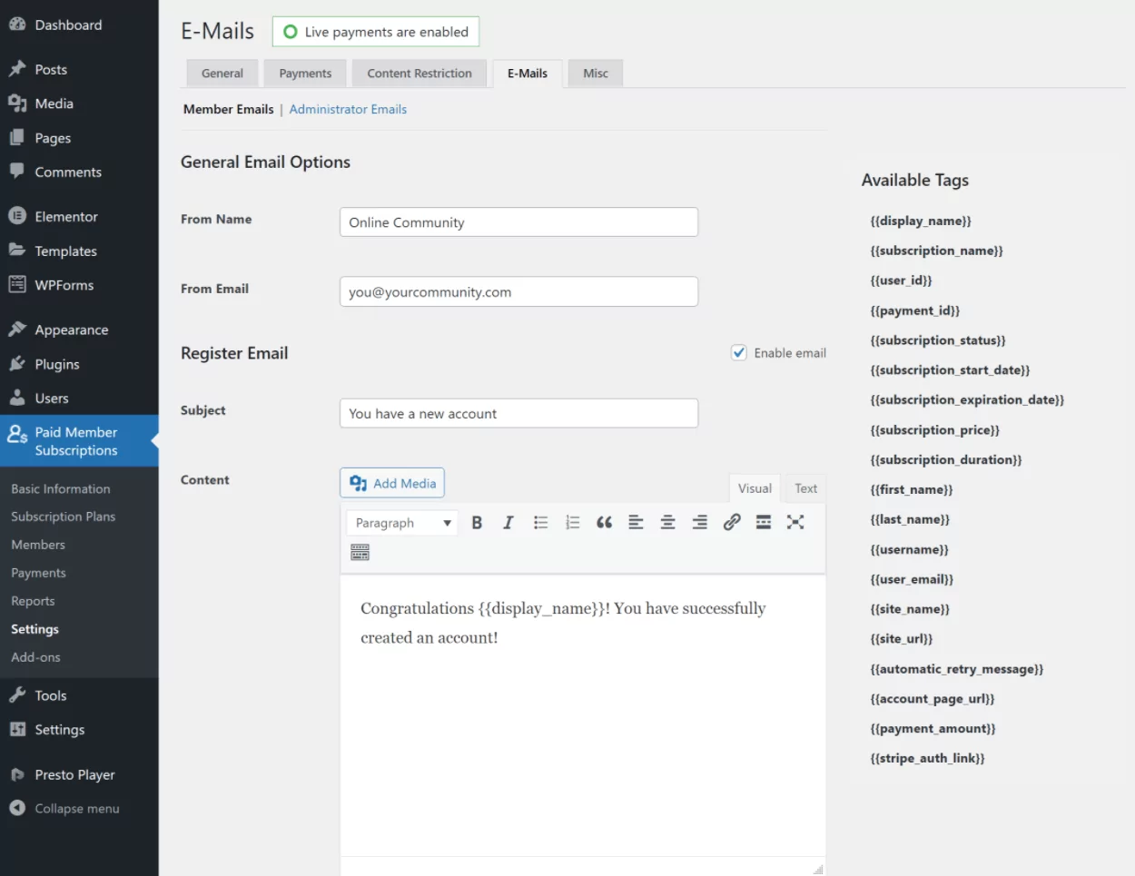Insert or edit link icon
1135x876 pixels.
click(732, 522)
